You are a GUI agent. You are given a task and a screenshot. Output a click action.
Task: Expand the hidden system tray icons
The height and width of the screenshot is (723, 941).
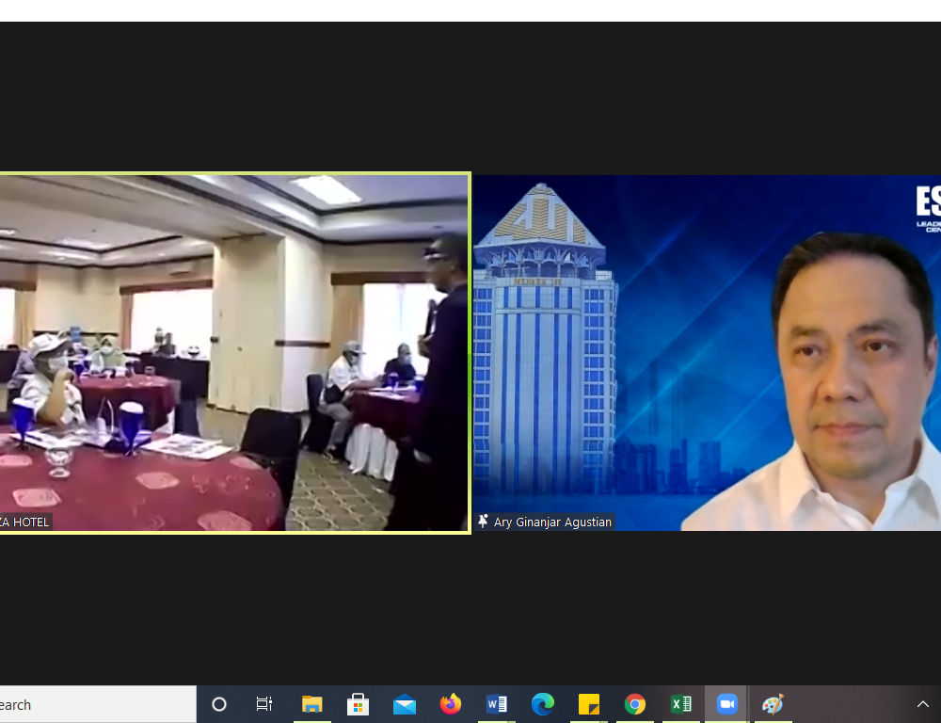pos(922,704)
